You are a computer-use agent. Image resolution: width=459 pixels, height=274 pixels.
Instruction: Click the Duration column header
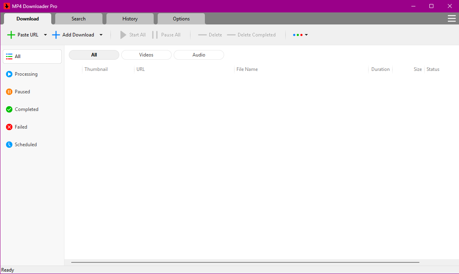pyautogui.click(x=380, y=69)
